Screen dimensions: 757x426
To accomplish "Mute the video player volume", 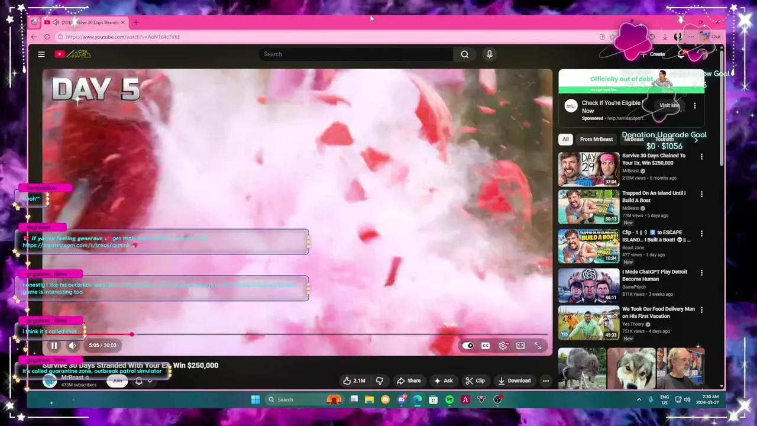I will 72,346.
